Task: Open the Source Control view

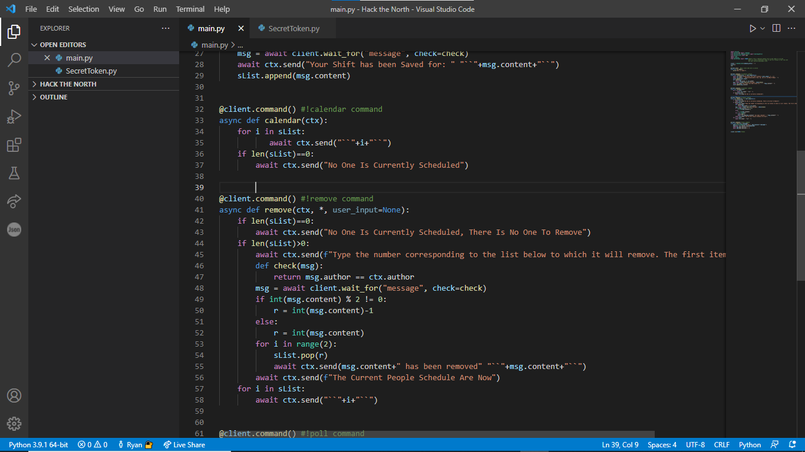Action: 14,88
